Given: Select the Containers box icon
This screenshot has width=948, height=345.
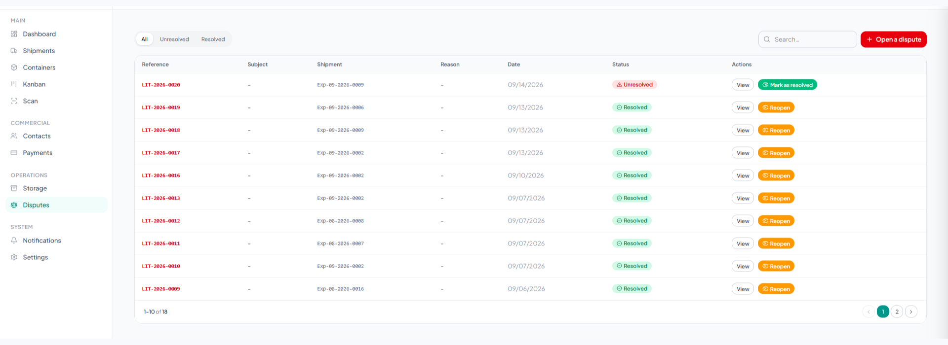Looking at the screenshot, I should tap(14, 68).
